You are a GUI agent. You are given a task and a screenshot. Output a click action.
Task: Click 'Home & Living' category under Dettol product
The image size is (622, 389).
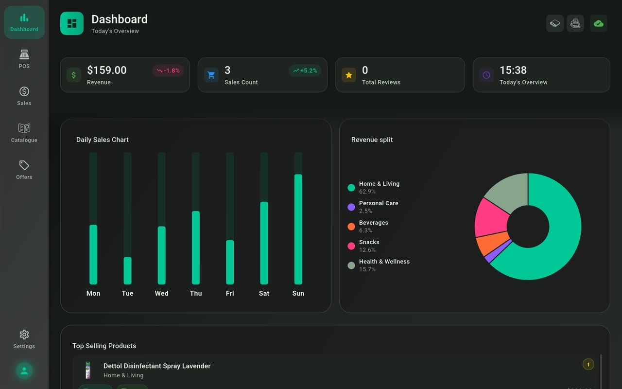[123, 375]
